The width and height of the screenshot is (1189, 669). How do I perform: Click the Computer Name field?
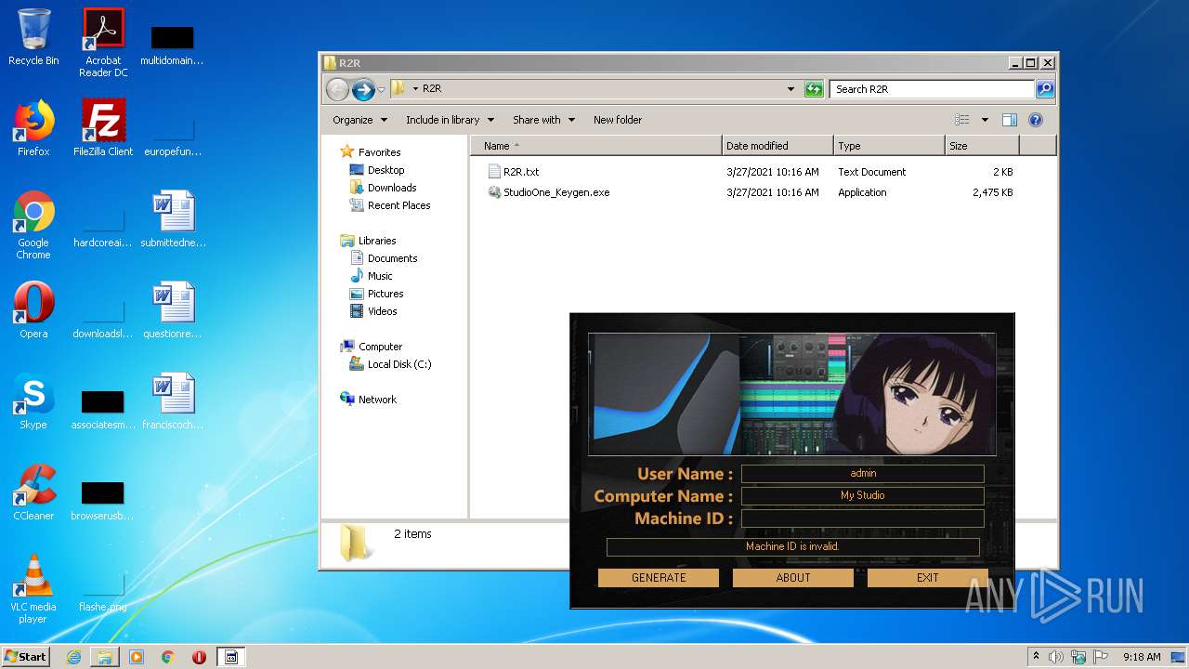pyautogui.click(x=862, y=496)
